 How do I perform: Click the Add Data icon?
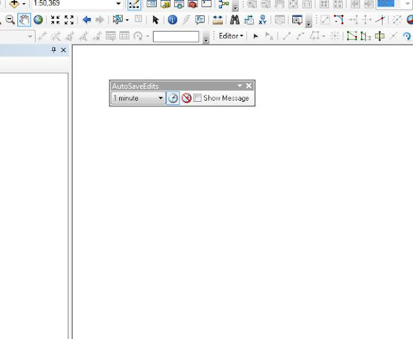(x=14, y=4)
